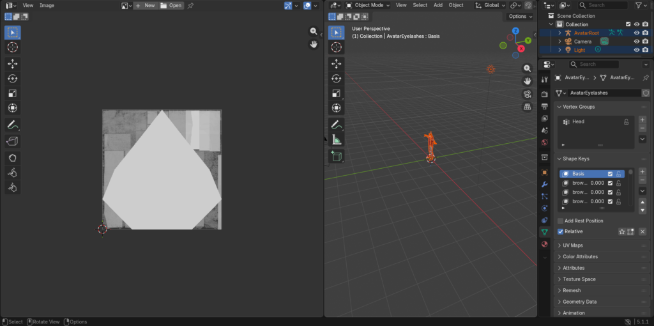Click the zoom magnifier in 3D viewport
Viewport: 654px width, 326px height.
[x=528, y=68]
